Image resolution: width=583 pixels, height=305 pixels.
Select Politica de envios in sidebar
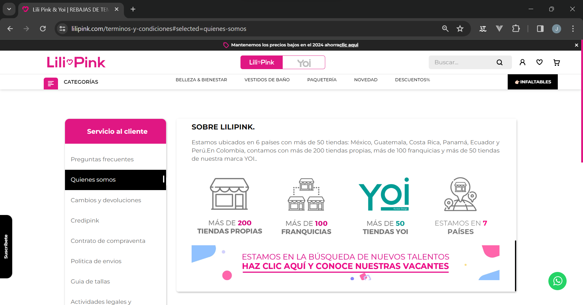(x=115, y=261)
